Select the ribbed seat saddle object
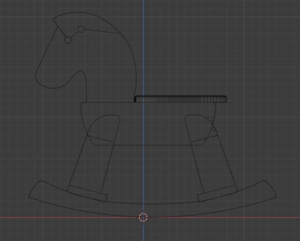The height and width of the screenshot is (241, 300). tap(181, 99)
